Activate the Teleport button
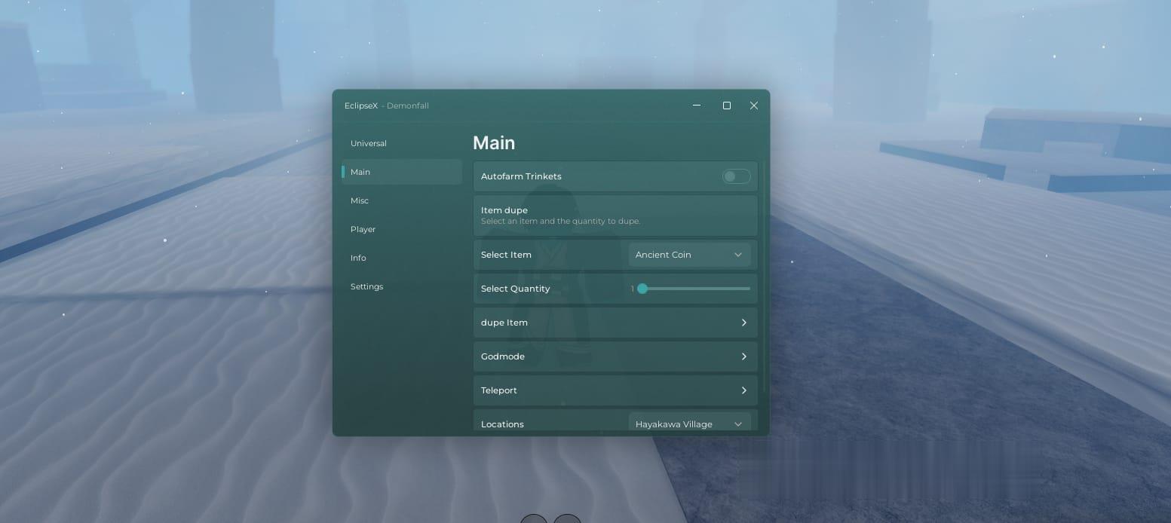 coord(615,390)
